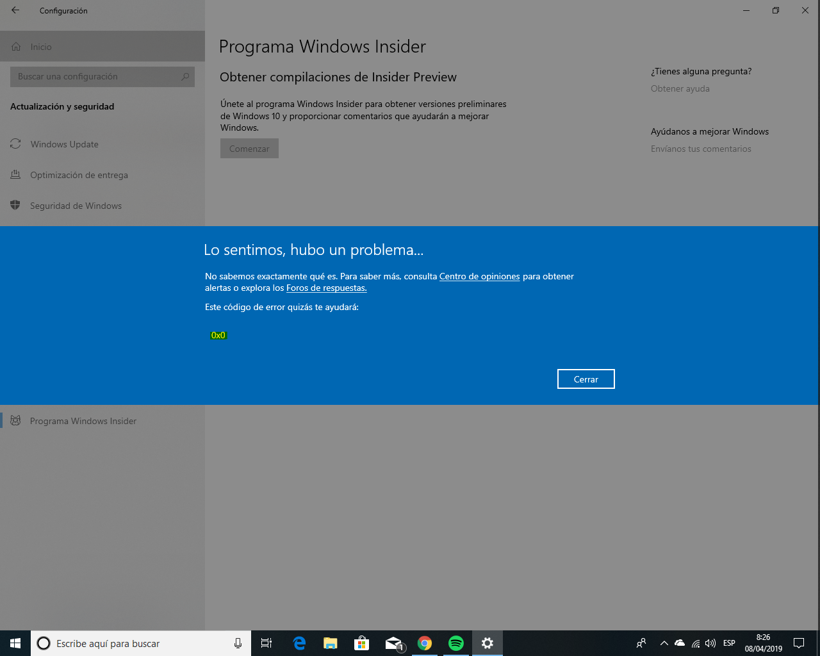820x656 pixels.
Task: Launch Microsoft Edge from taskbar
Action: click(299, 643)
